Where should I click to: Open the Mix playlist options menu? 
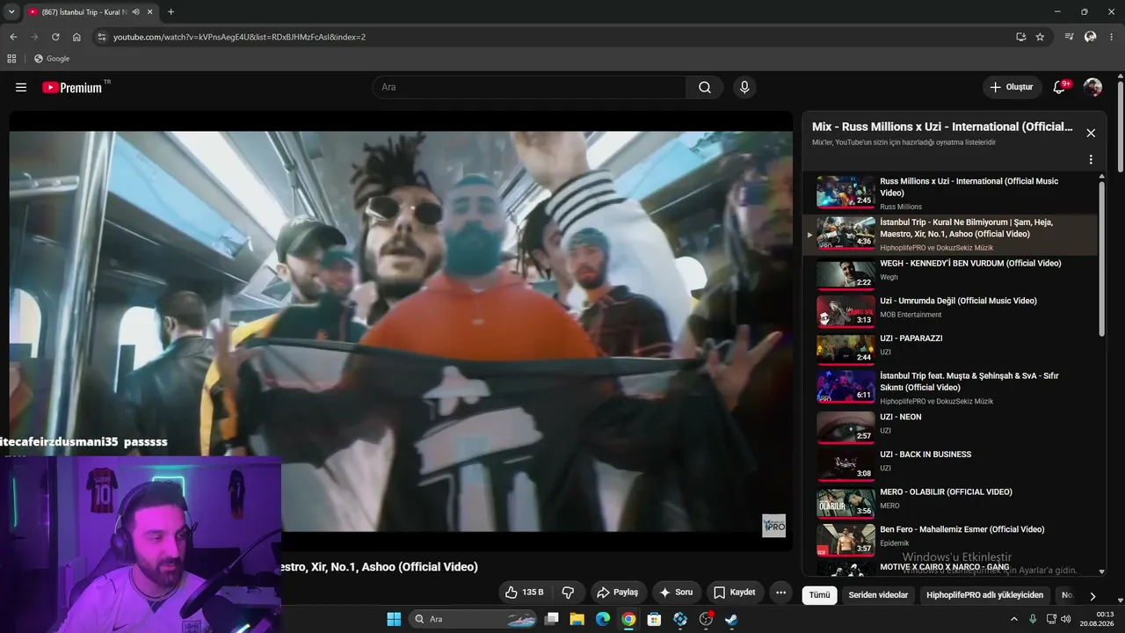tap(1091, 160)
